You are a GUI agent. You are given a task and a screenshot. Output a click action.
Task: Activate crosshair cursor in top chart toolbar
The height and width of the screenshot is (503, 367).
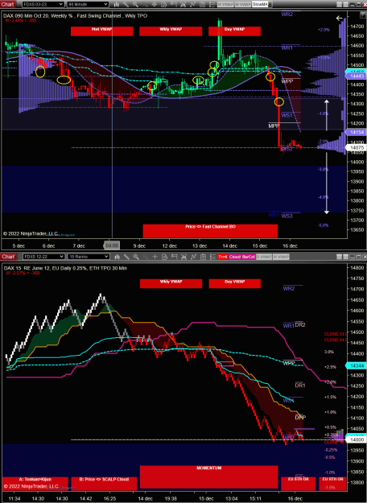click(155, 5)
